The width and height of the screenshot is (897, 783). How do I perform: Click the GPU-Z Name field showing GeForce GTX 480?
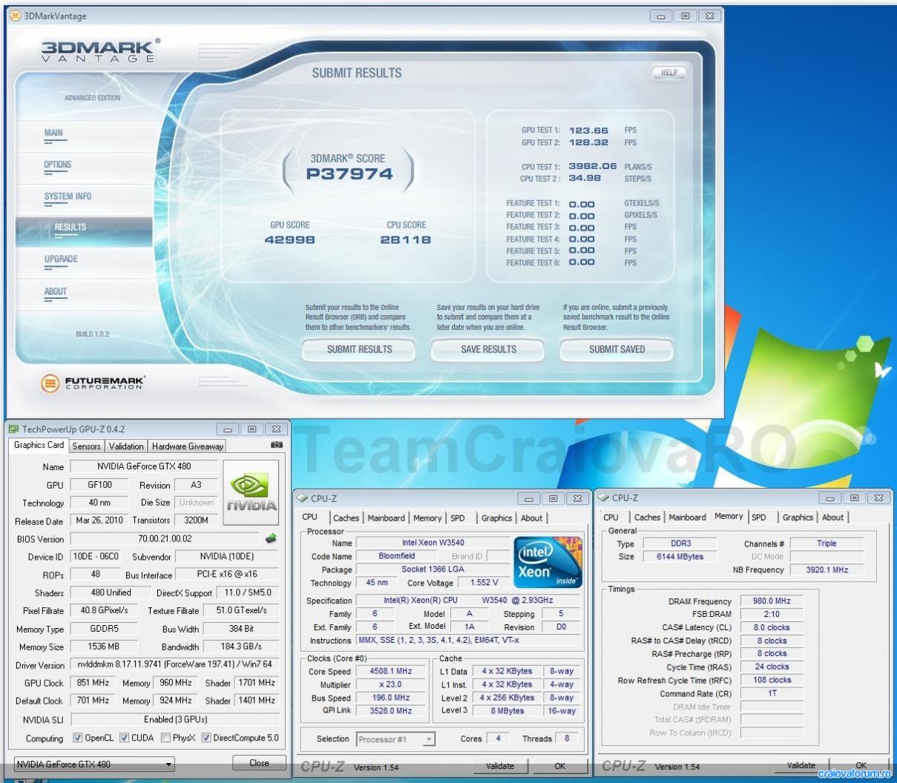(x=144, y=466)
